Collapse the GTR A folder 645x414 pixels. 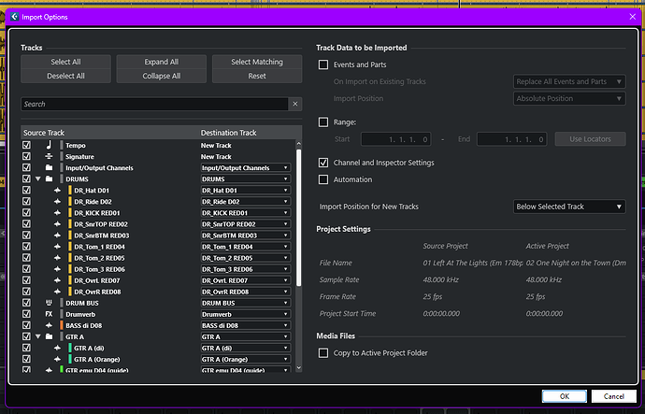(38, 336)
